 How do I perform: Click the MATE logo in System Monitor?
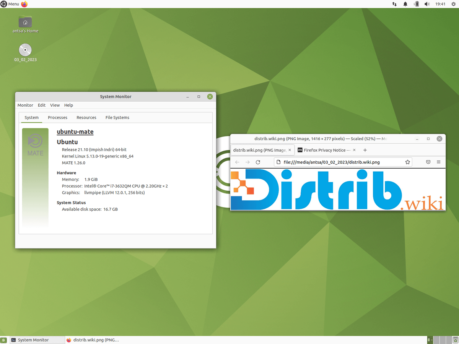click(35, 144)
